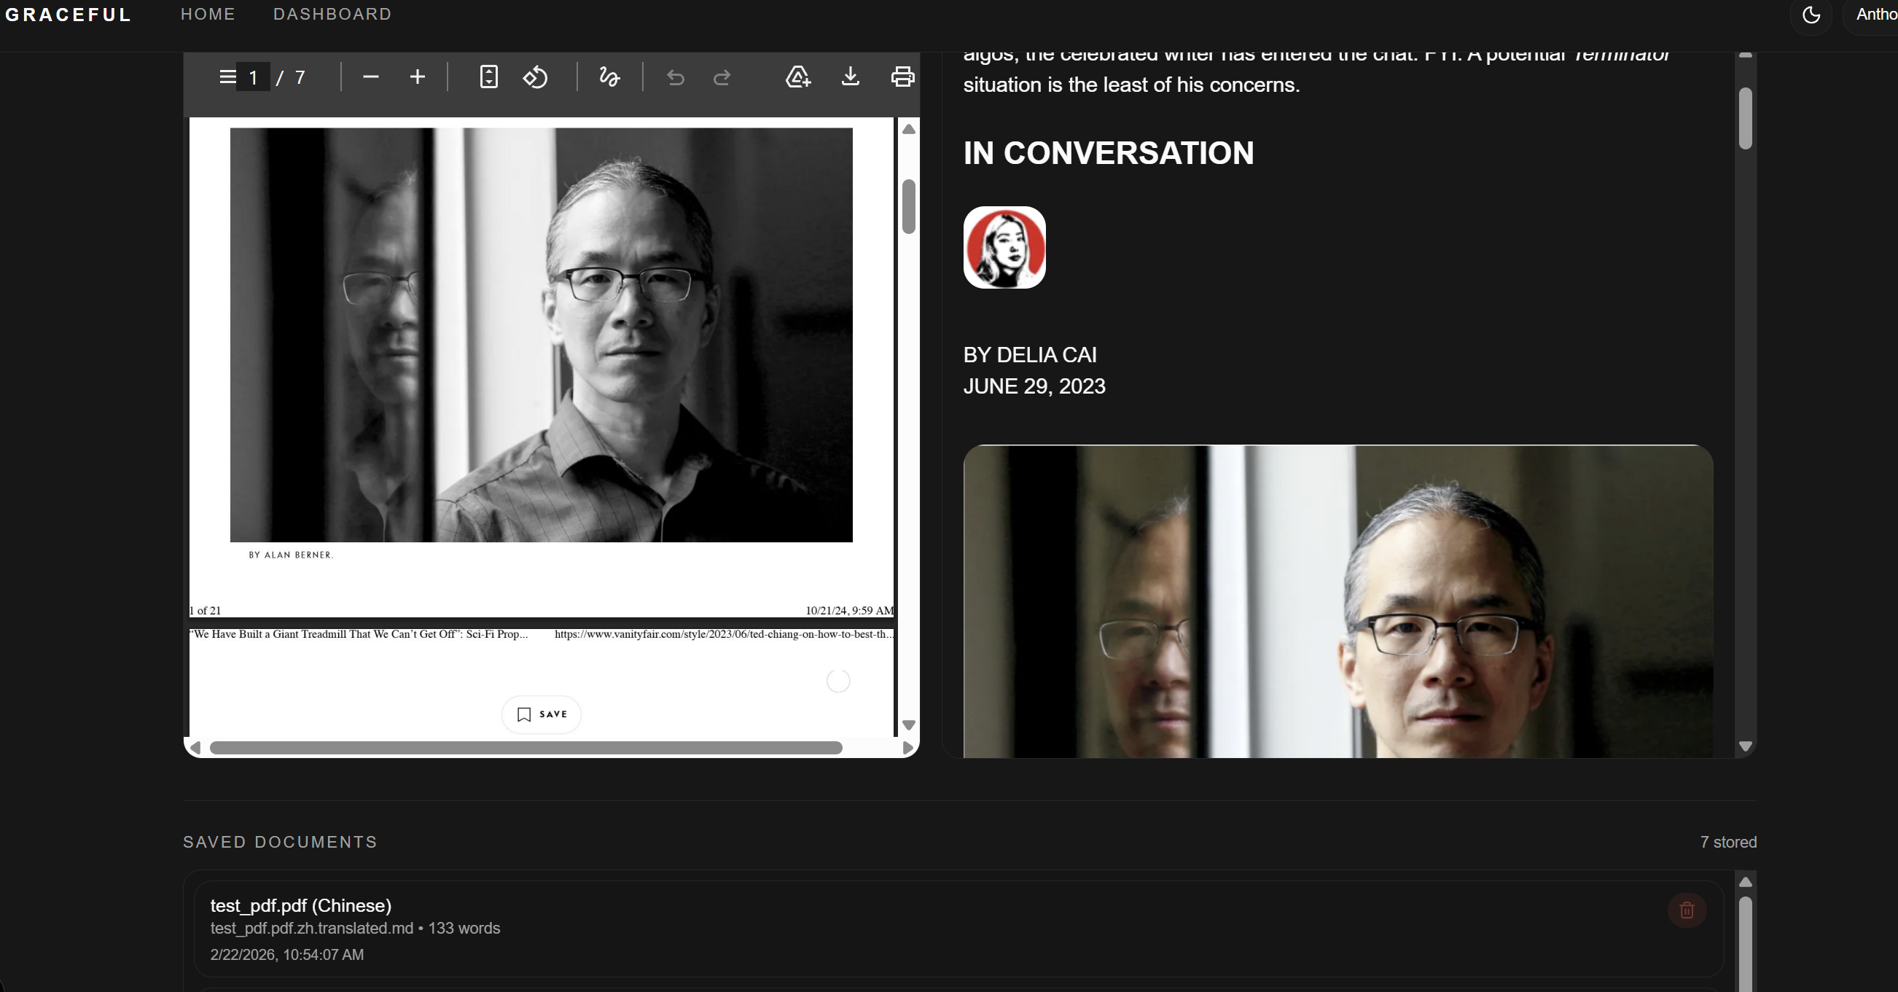The image size is (1898, 992).
Task: Undo the last PDF annotation
Action: coord(675,77)
